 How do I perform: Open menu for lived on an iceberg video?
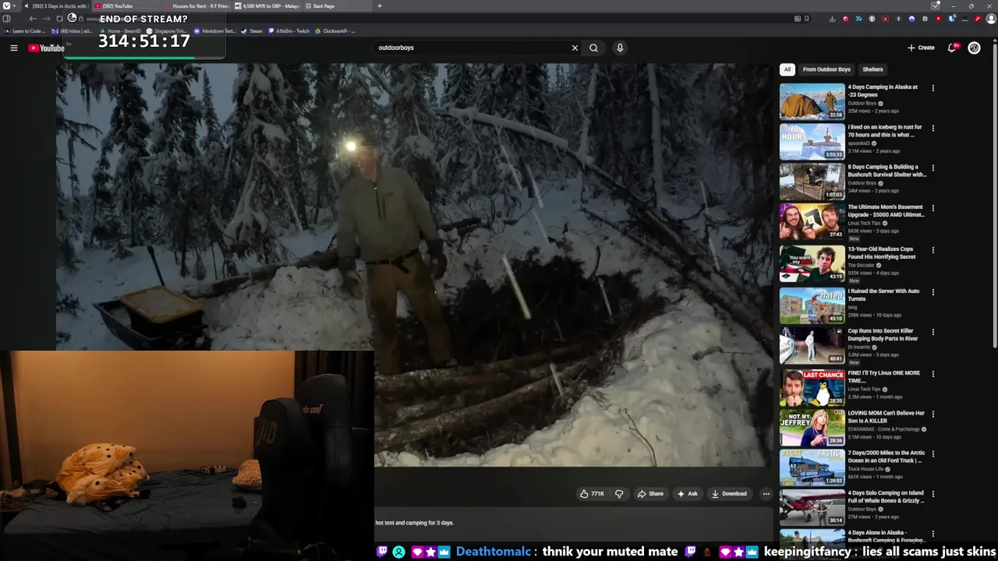coord(933,128)
